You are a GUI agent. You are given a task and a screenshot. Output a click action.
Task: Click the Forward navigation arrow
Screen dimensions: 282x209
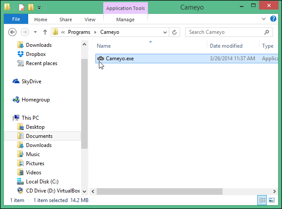(25, 32)
